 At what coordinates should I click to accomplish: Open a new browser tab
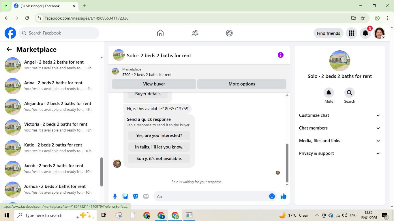[x=84, y=6]
